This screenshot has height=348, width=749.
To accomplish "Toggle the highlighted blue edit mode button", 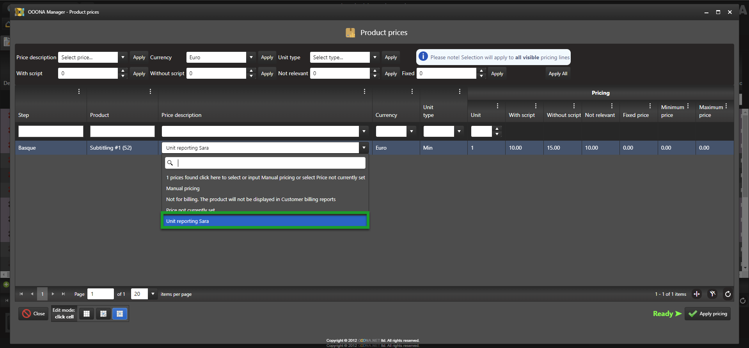I will point(120,314).
